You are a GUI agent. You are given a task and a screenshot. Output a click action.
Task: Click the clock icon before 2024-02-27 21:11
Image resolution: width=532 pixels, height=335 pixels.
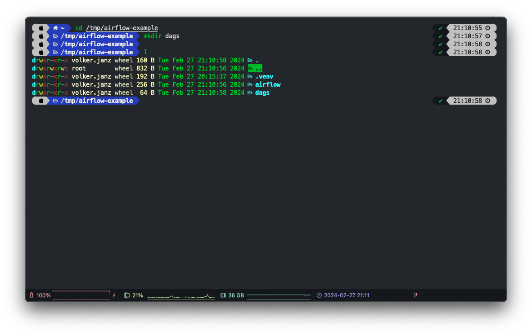pyautogui.click(x=319, y=295)
